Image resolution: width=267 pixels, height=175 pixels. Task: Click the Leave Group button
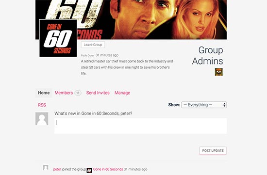(x=93, y=45)
